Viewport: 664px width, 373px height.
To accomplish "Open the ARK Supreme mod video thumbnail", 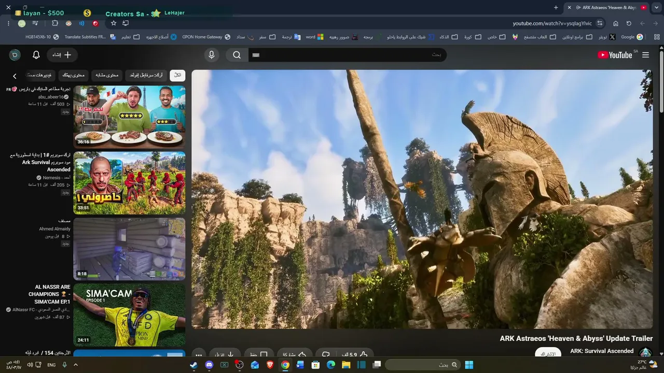I will pyautogui.click(x=129, y=183).
